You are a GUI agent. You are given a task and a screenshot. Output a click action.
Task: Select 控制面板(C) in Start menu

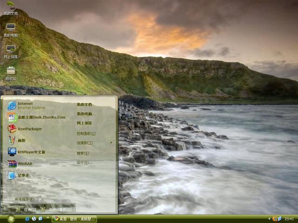coord(86,133)
